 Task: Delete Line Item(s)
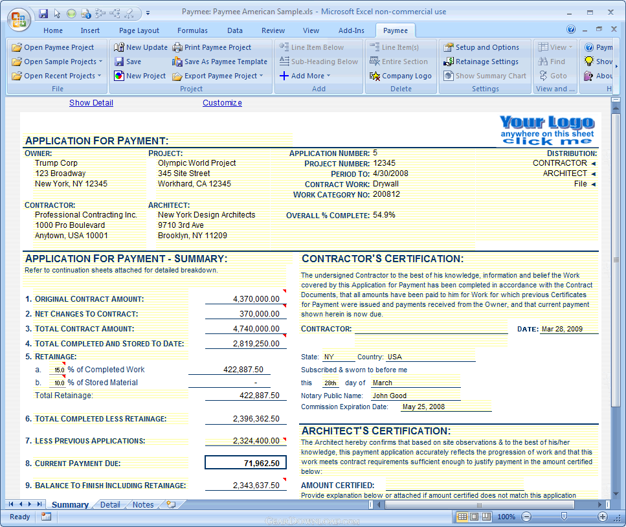pos(394,47)
